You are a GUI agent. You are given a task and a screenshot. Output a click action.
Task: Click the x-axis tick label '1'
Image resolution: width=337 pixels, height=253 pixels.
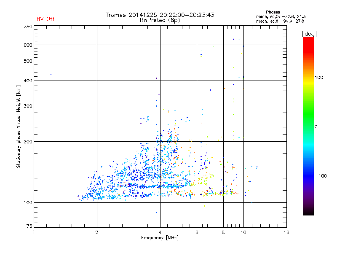[x=34, y=232]
